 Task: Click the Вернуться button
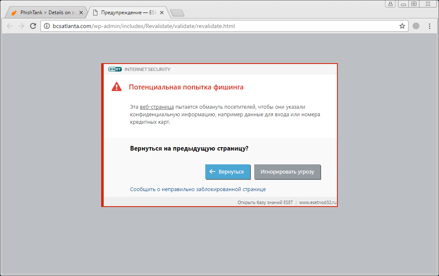[228, 171]
